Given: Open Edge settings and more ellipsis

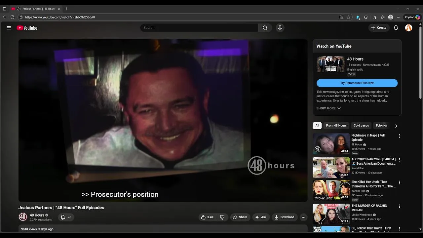Looking at the screenshot, I should coord(399,17).
